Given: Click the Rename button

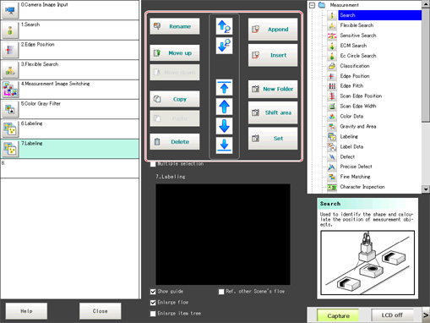Looking at the screenshot, I should [175, 26].
